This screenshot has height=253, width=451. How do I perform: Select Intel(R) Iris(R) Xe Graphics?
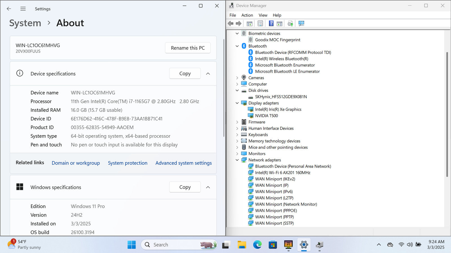click(278, 109)
